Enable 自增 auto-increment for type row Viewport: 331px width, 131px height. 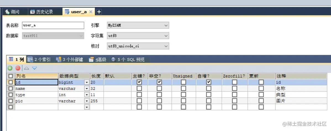209,95
